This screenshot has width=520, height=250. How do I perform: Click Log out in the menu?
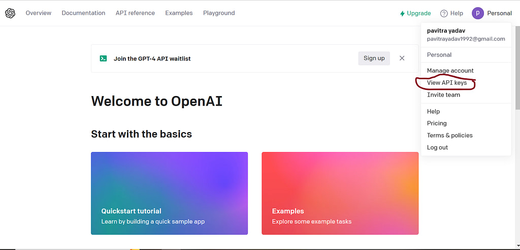click(x=437, y=147)
